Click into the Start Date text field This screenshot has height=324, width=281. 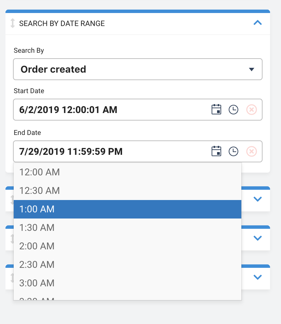(x=111, y=110)
